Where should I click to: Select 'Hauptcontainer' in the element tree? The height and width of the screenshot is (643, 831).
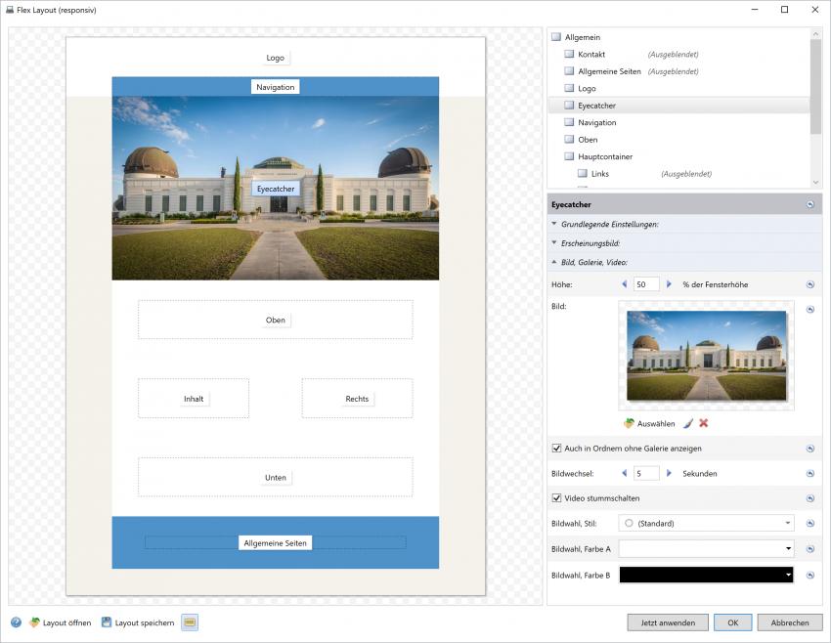[x=605, y=156]
